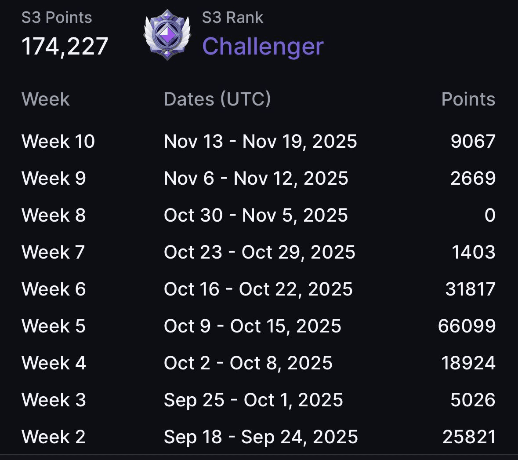Click the Week 5 points value 66099
Image resolution: width=518 pixels, height=460 pixels.
pos(467,326)
